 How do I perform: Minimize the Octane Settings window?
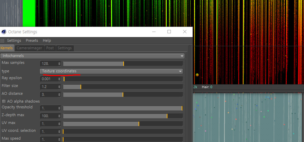pyautogui.click(x=154, y=32)
